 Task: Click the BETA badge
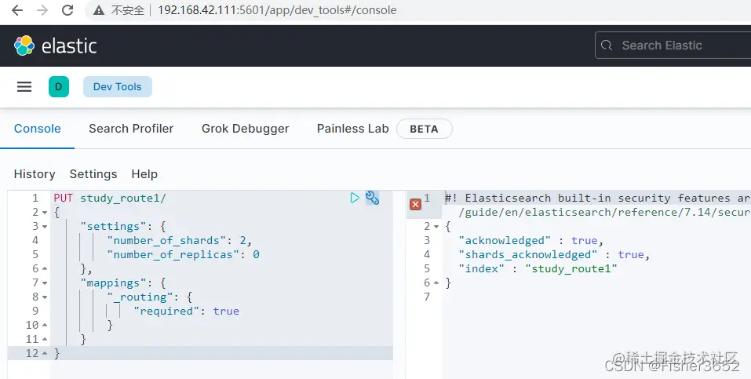(424, 129)
